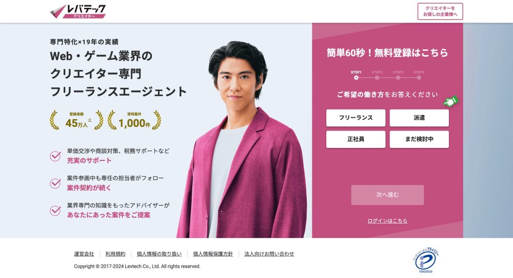Open the 運営会社 footer link

click(84, 254)
